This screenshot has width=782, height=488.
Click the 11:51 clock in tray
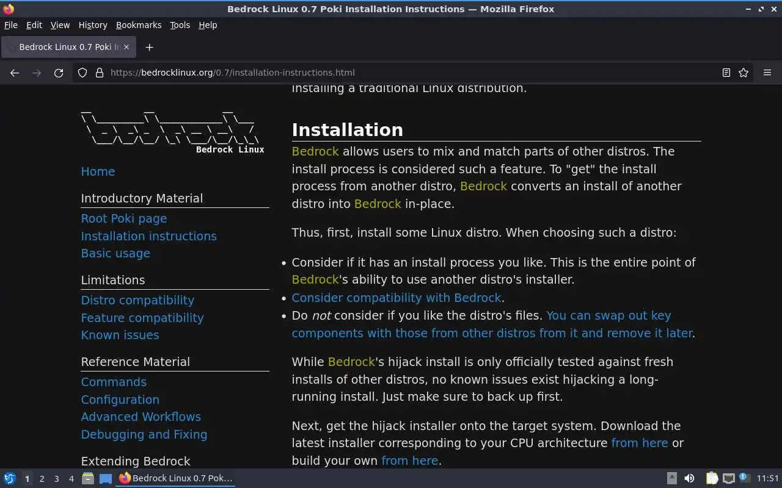coord(768,478)
